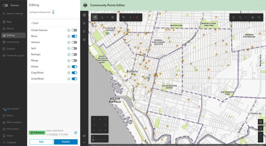
Task: Click the undo arrow in header
Action: click(258, 5)
